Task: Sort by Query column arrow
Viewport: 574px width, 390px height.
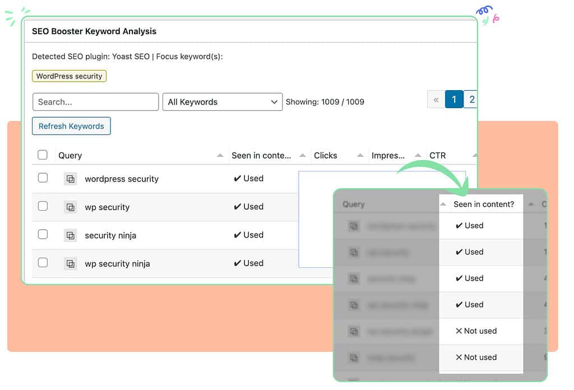Action: (x=220, y=156)
